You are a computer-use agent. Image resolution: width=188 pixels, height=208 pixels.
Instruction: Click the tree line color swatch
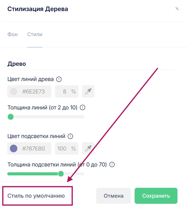(14, 92)
